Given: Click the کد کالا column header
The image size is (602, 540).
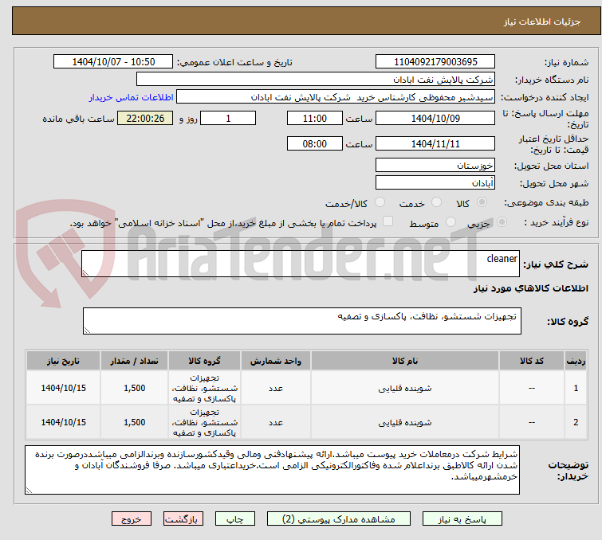Looking at the screenshot, I should [x=531, y=361].
